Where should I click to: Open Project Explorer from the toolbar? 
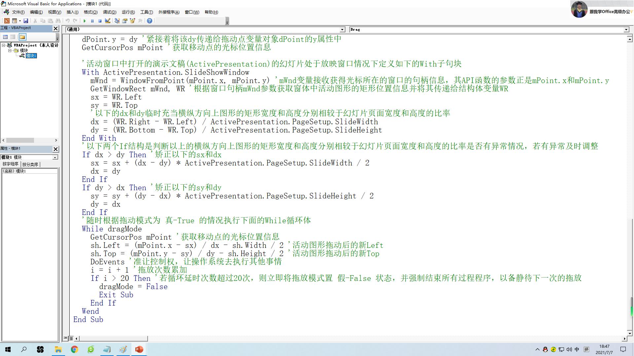coord(117,21)
